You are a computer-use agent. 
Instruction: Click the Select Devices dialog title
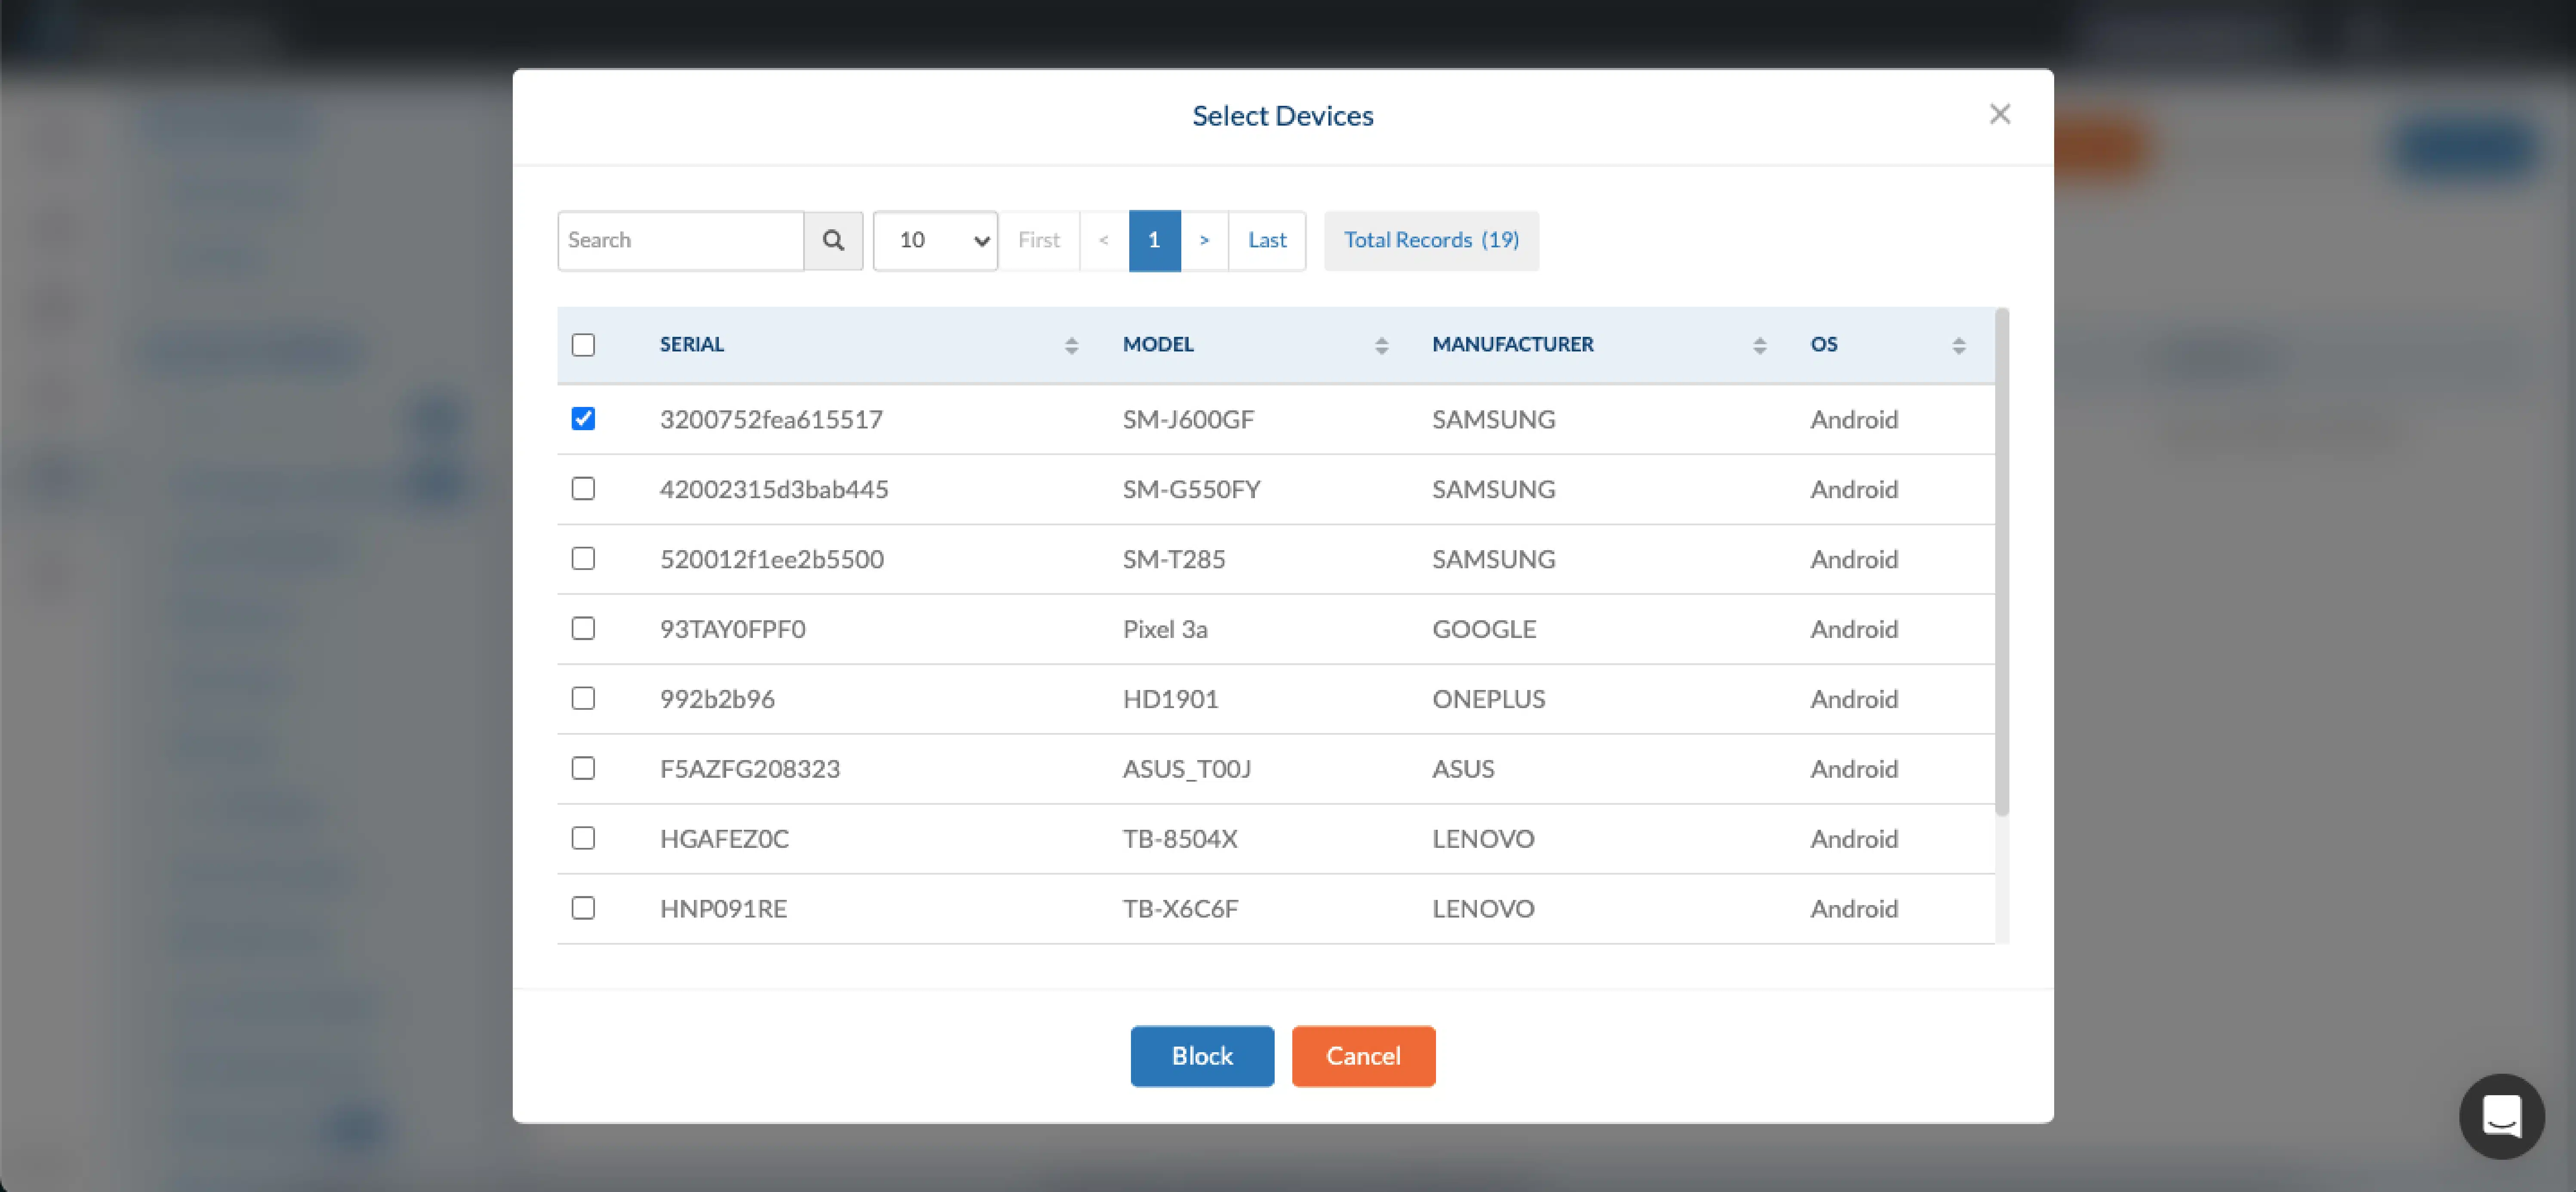(1283, 116)
